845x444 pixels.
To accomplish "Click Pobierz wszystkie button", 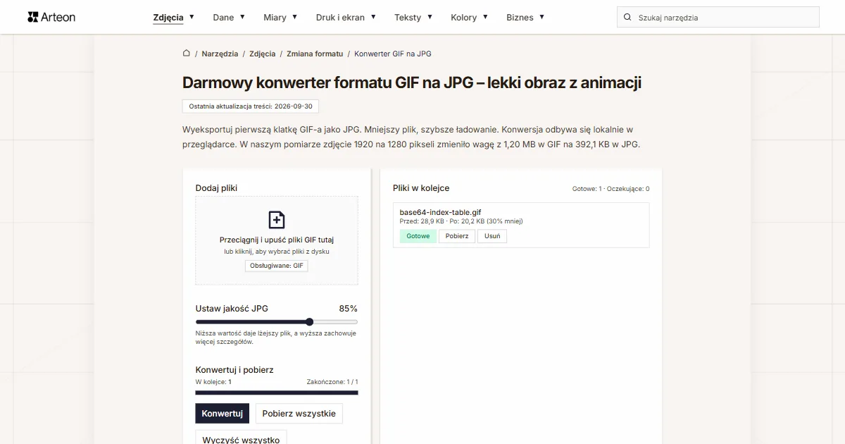I will pos(299,414).
